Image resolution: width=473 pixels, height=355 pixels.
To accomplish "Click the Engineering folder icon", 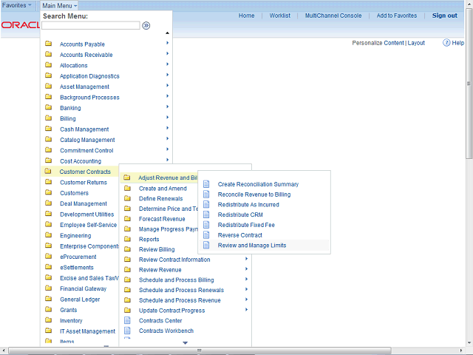I will click(x=48, y=235).
